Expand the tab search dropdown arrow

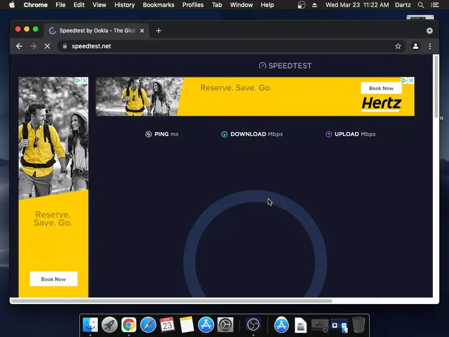(430, 31)
